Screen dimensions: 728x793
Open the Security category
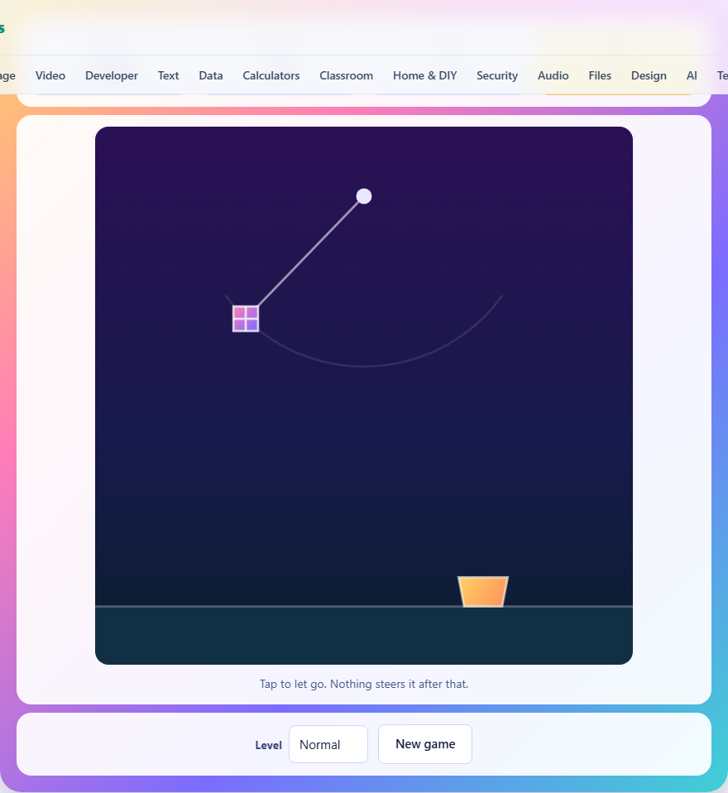point(497,75)
